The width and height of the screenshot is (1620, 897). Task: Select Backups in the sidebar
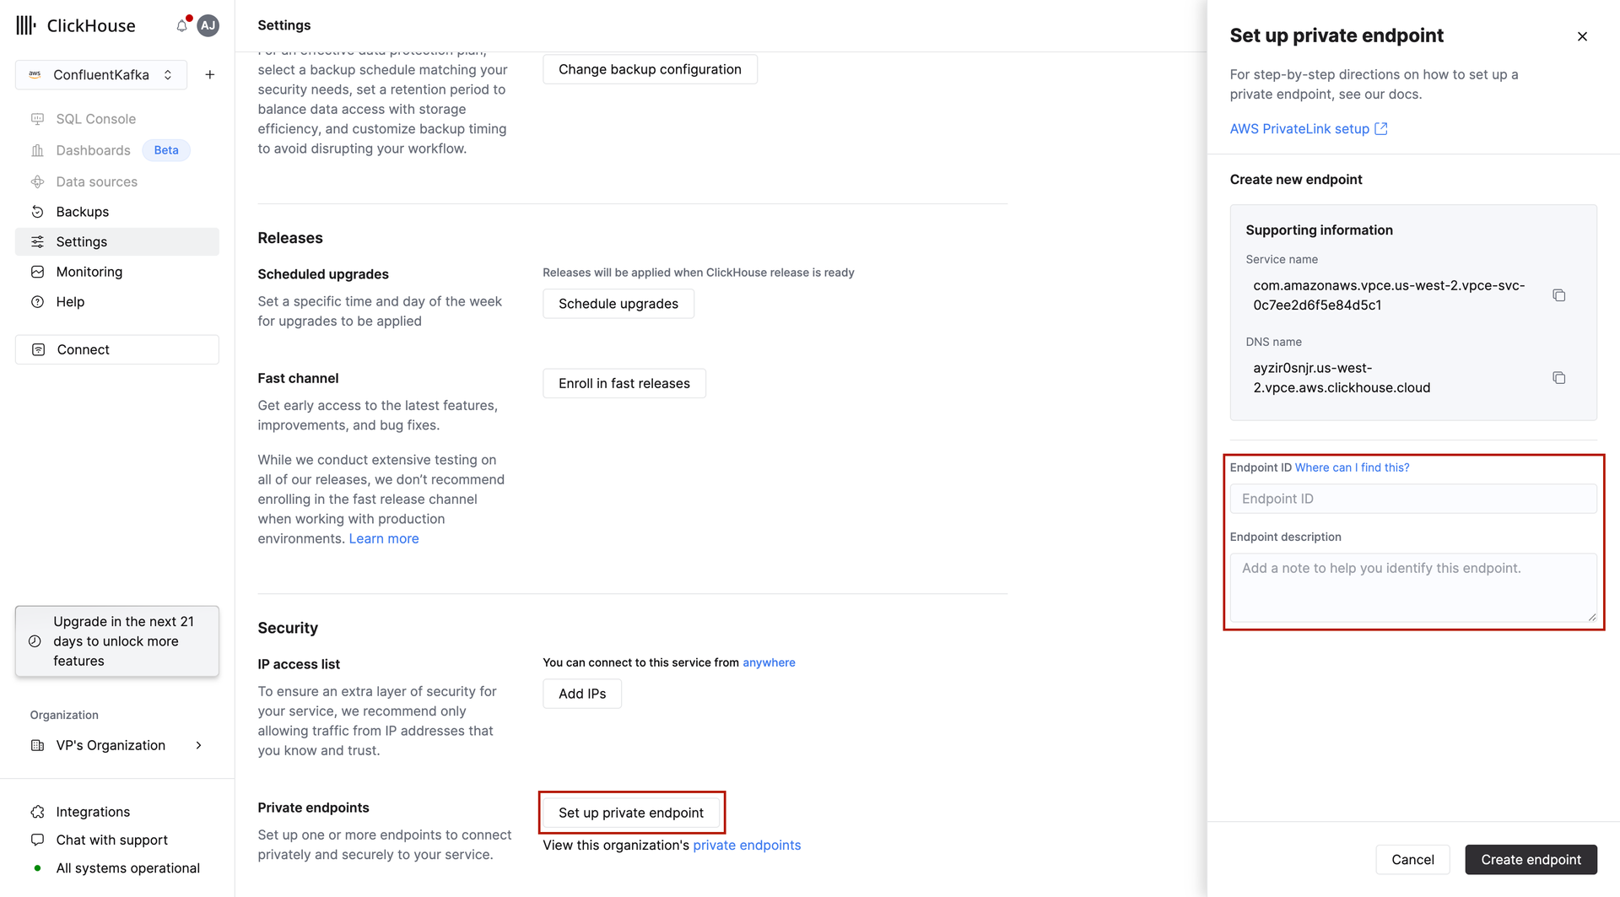click(x=82, y=211)
